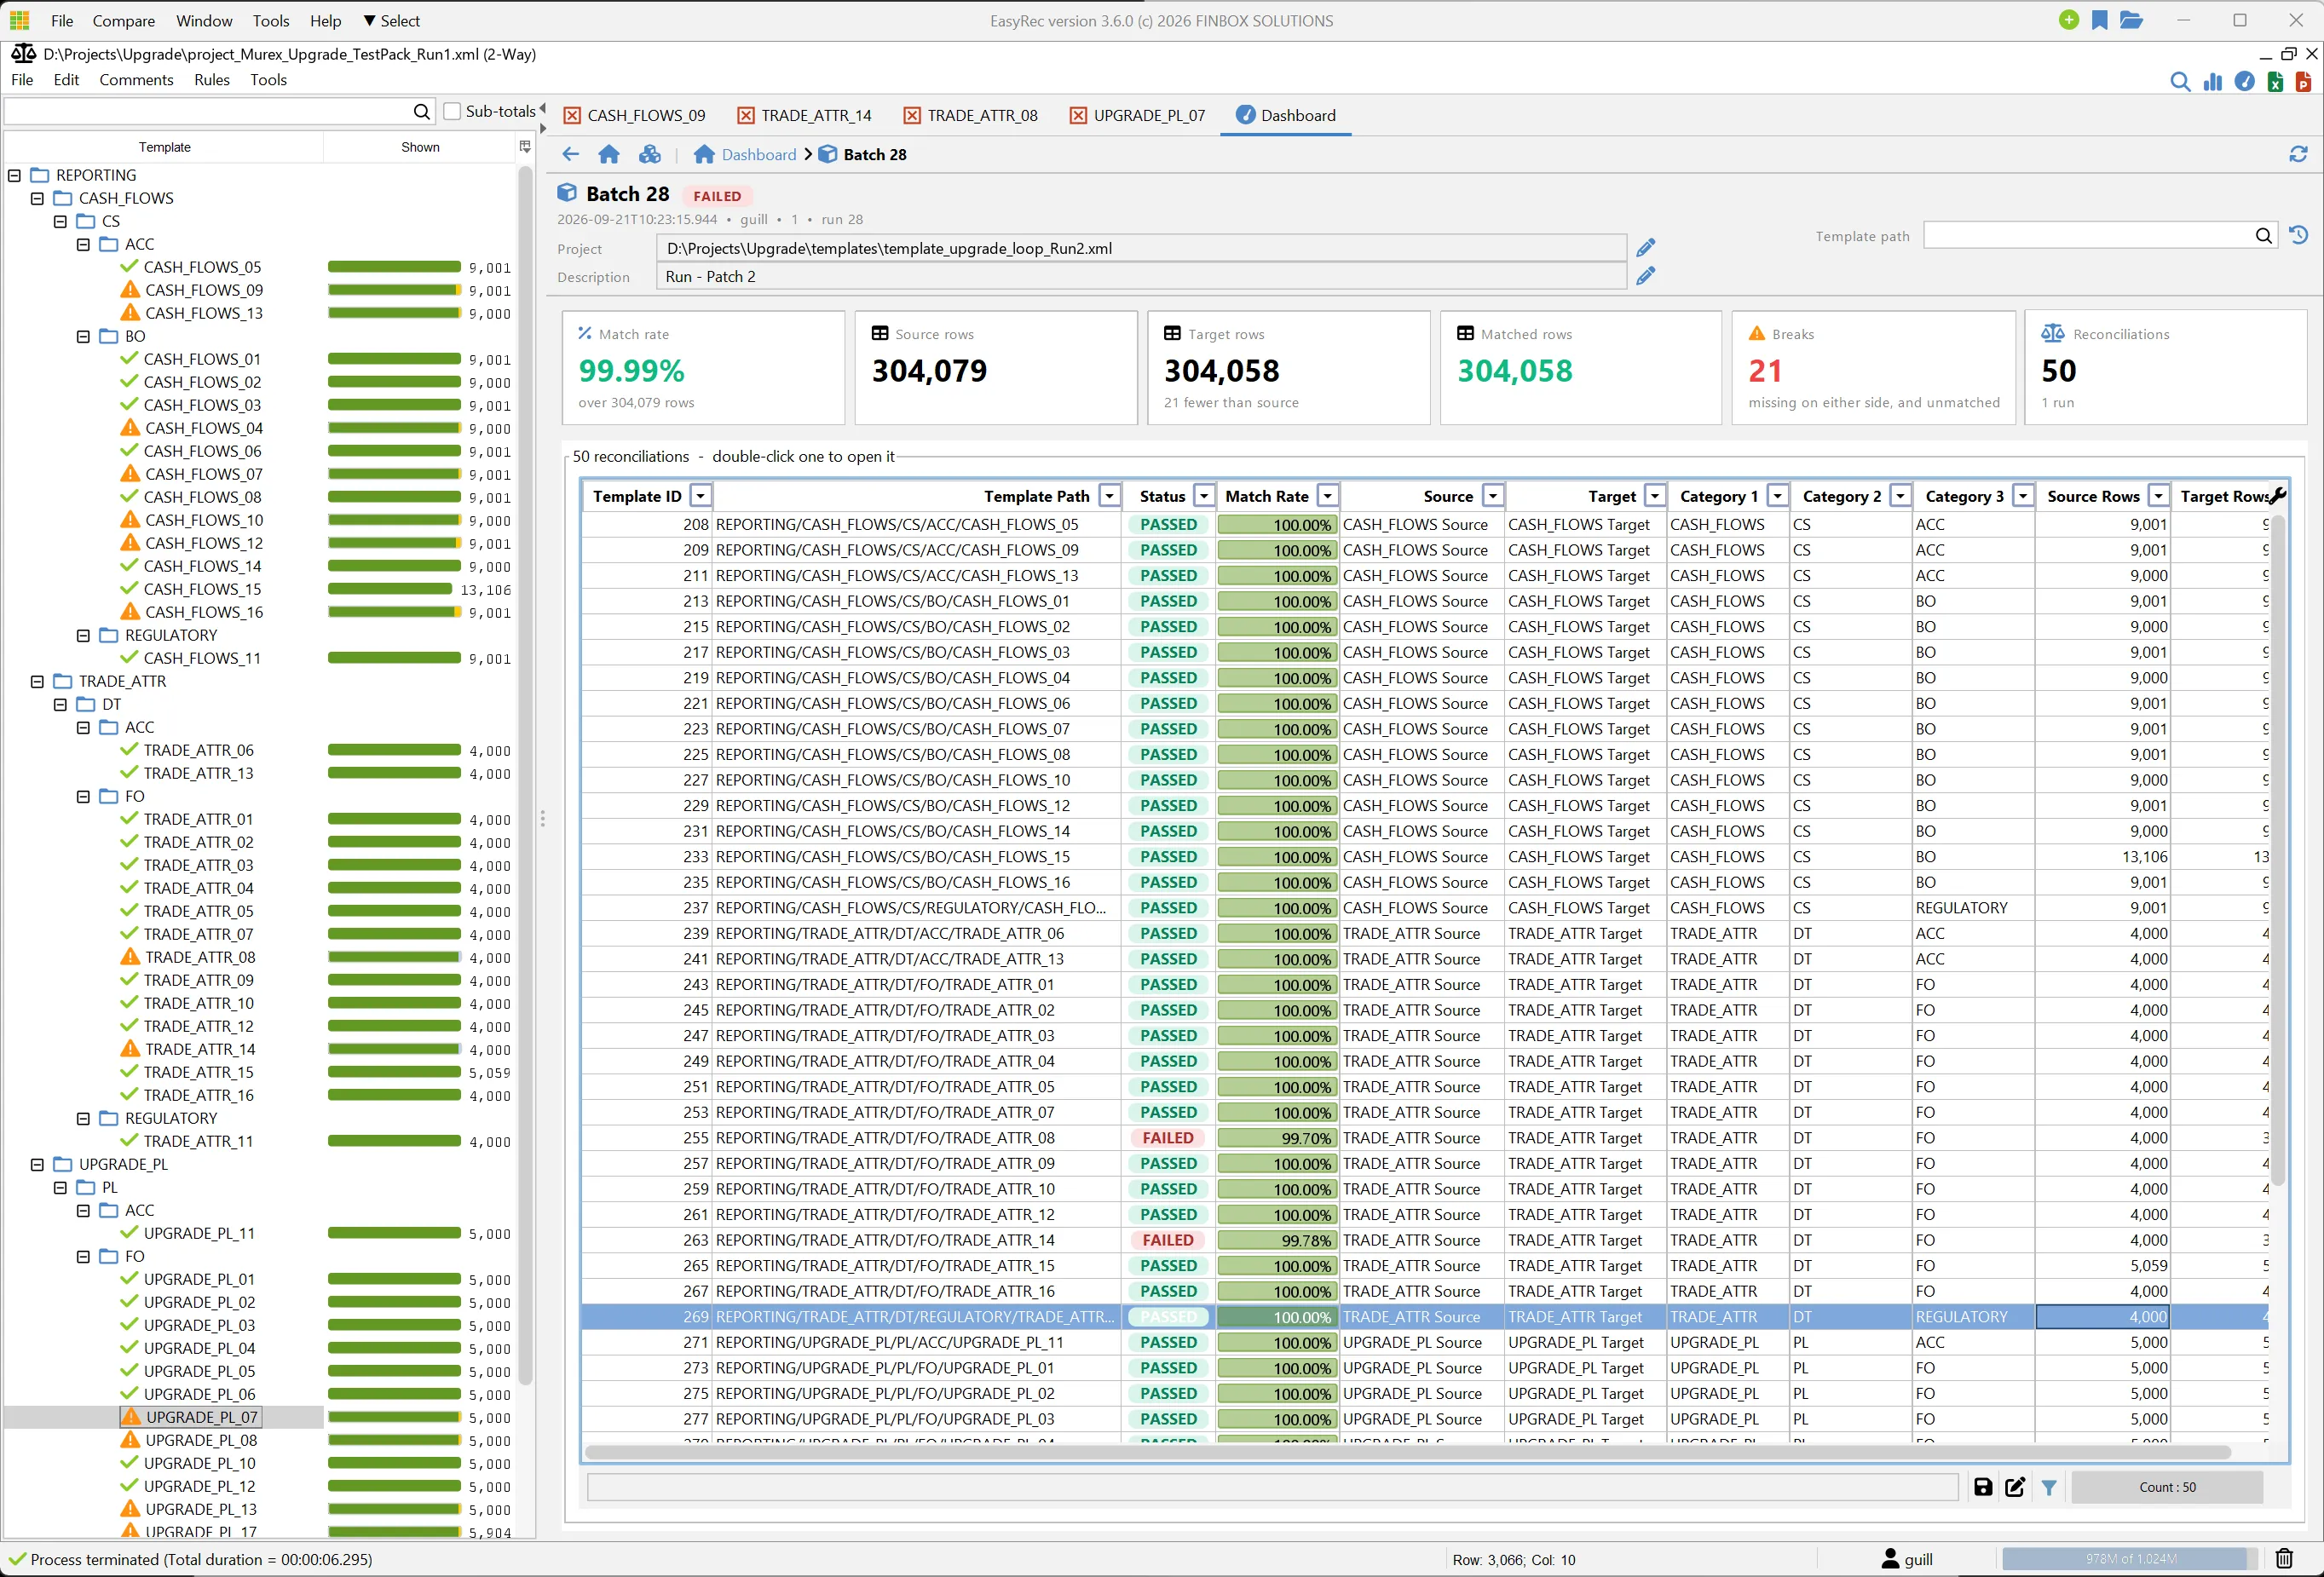The width and height of the screenshot is (2324, 1577).
Task: Select CASH_FLOWS_09 in the template tree
Action: [x=204, y=290]
